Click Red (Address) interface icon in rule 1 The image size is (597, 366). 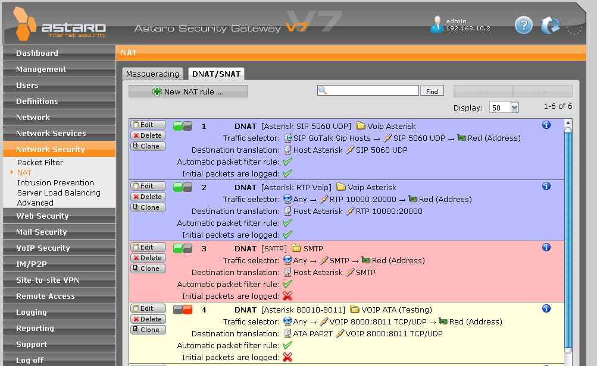[x=461, y=138]
